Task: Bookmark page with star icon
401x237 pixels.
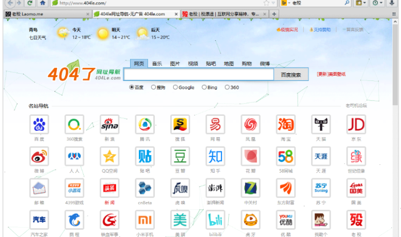Action: (x=266, y=3)
